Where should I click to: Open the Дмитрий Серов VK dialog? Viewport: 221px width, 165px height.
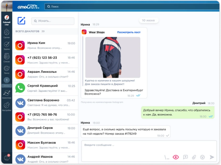(x=45, y=131)
